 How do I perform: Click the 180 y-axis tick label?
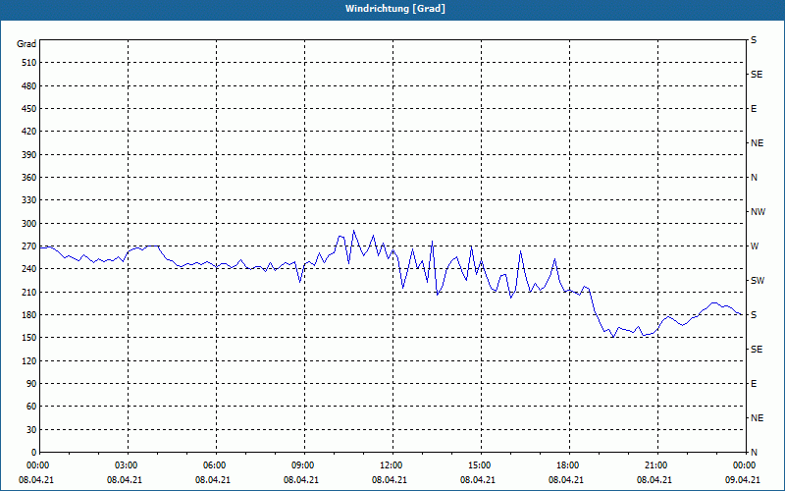pos(29,315)
